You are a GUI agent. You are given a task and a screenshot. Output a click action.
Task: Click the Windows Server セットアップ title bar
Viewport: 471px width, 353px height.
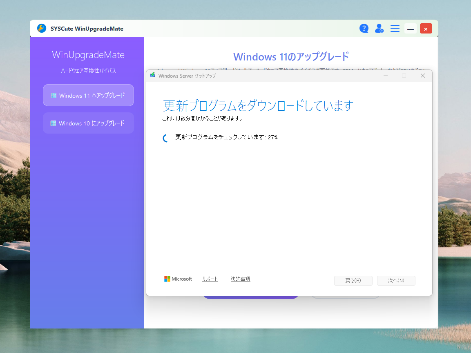point(266,76)
